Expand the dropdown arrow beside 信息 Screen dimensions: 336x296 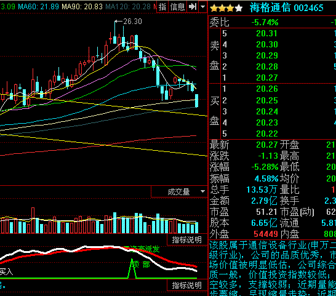point(202,7)
